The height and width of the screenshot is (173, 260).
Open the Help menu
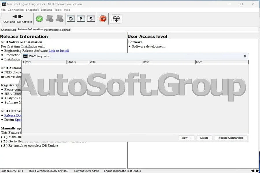67,10
